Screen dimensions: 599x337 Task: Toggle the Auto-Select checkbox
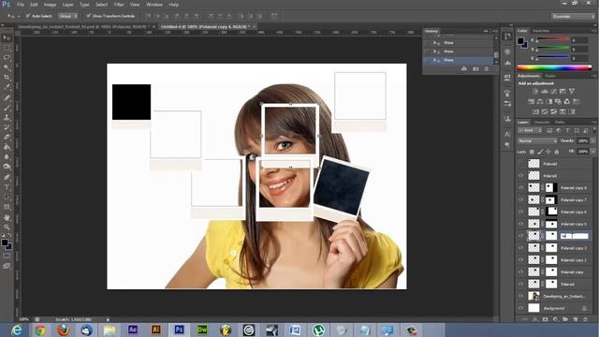[x=28, y=16]
